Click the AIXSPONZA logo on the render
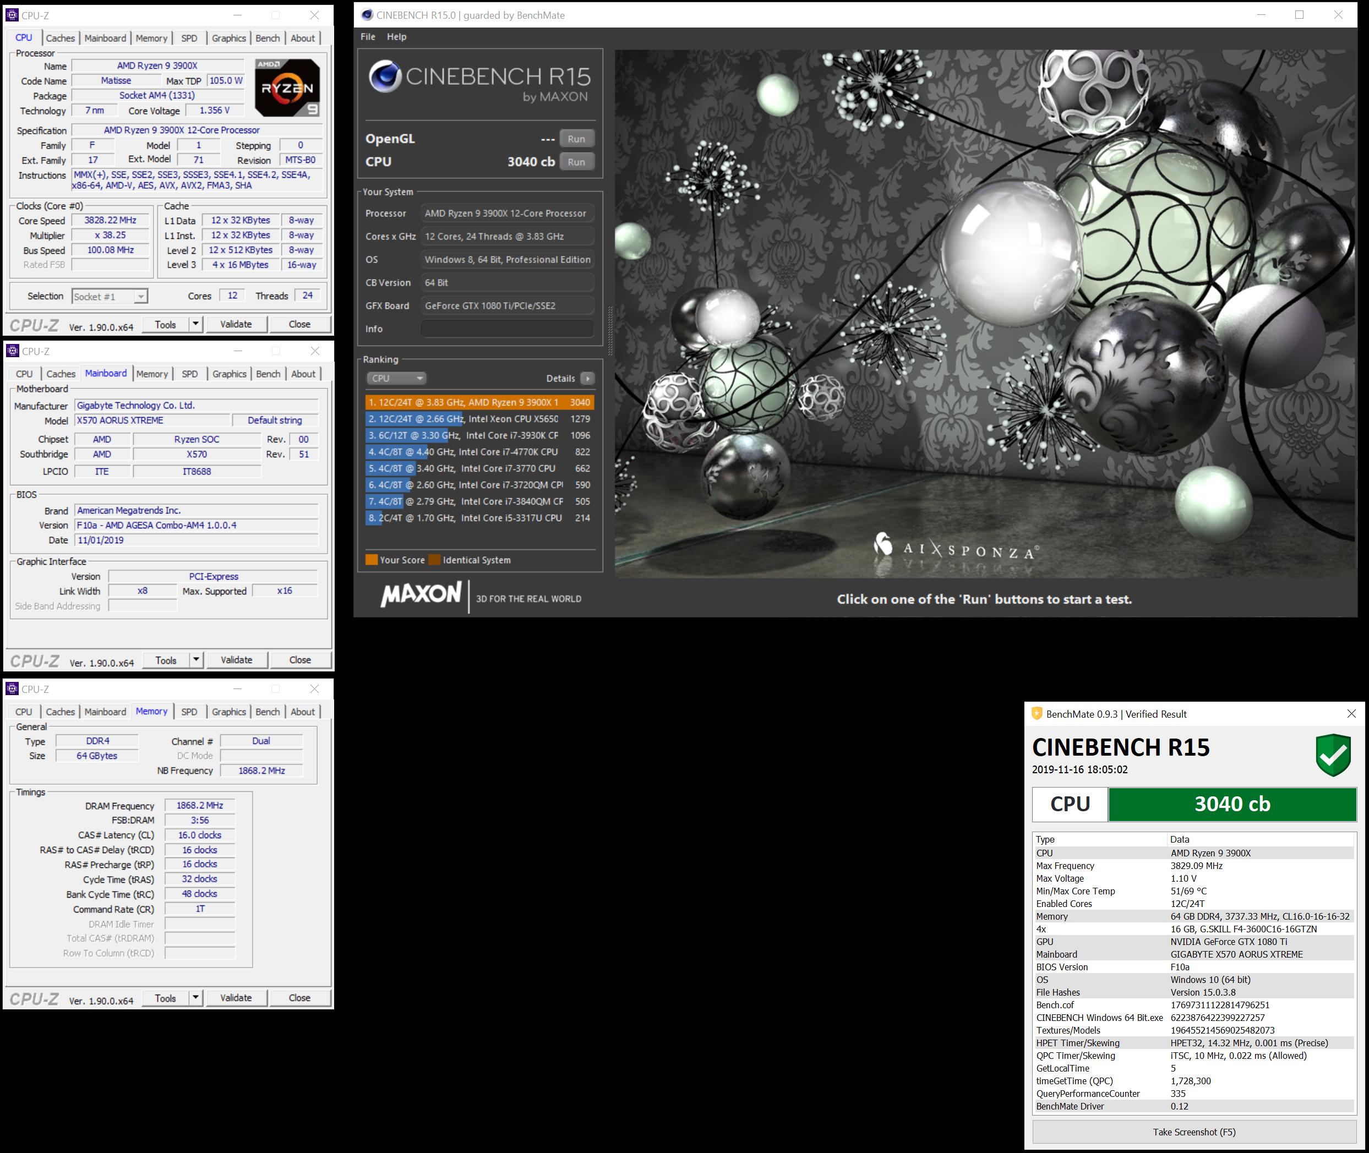 point(956,548)
